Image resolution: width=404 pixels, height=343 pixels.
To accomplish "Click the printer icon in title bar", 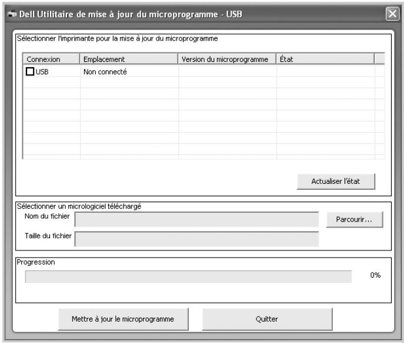I will coord(12,14).
